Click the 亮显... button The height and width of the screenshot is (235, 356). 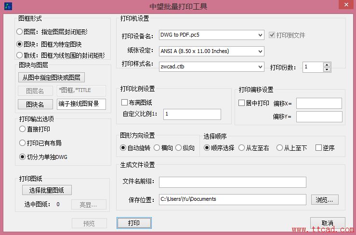[89, 205]
